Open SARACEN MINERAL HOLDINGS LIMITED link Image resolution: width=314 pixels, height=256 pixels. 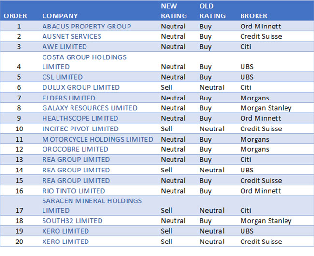point(92,205)
